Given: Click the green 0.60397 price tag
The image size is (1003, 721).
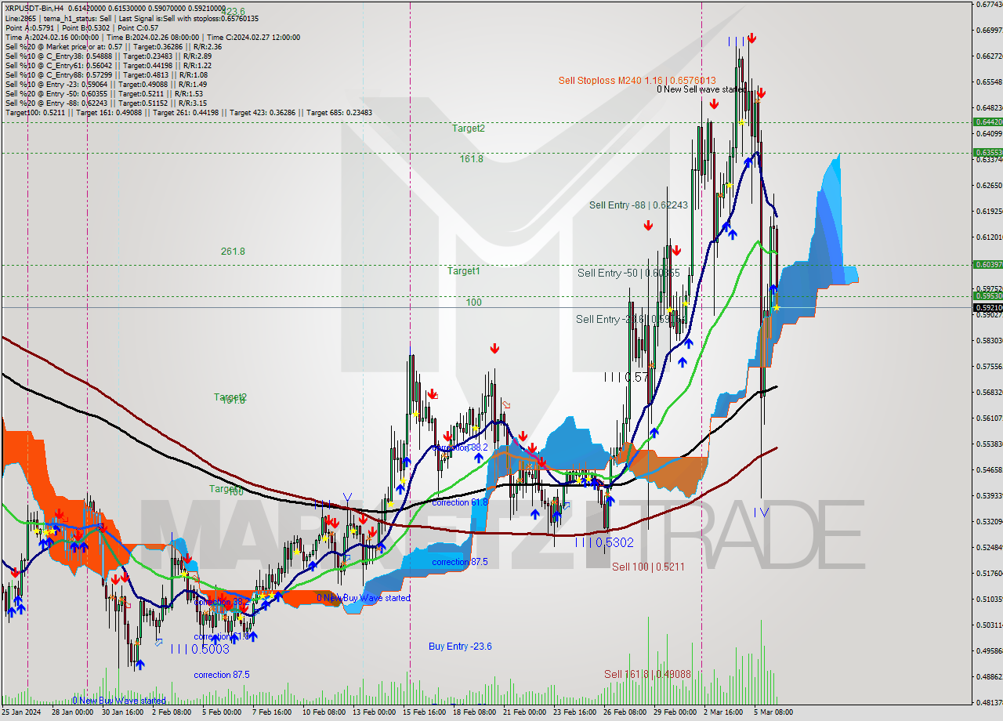Looking at the screenshot, I should [x=987, y=265].
